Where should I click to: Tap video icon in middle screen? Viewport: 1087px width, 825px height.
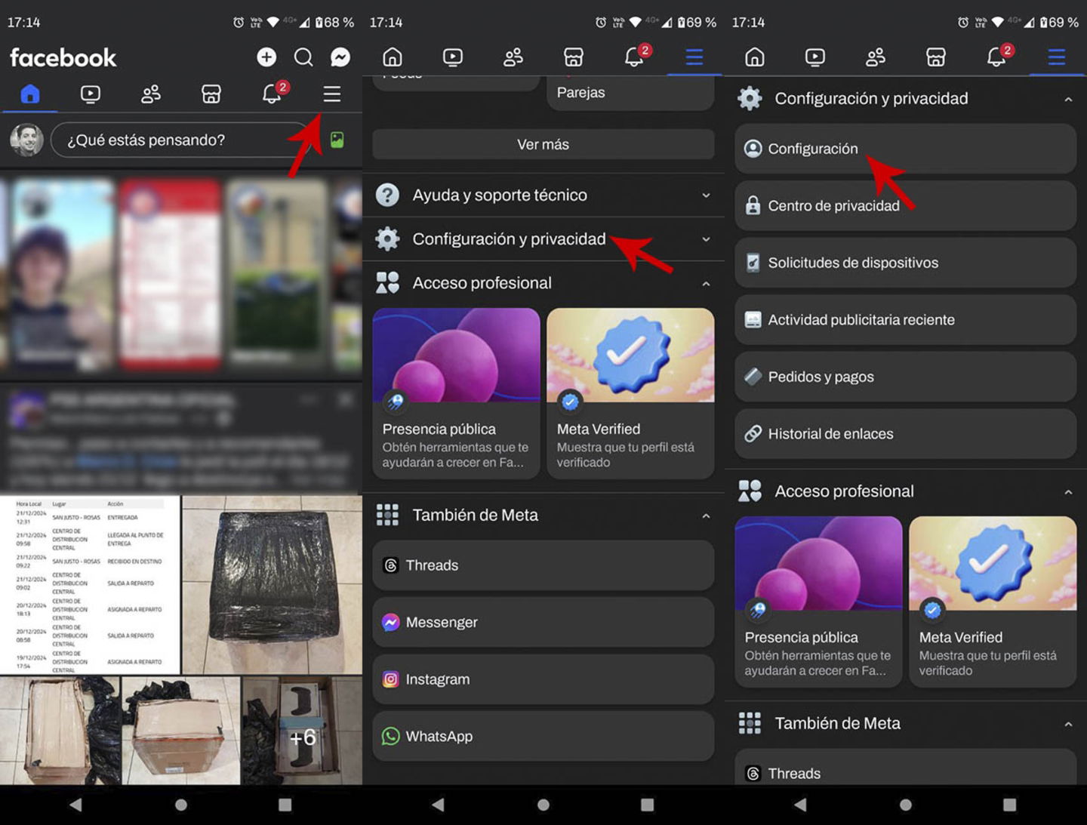click(453, 57)
